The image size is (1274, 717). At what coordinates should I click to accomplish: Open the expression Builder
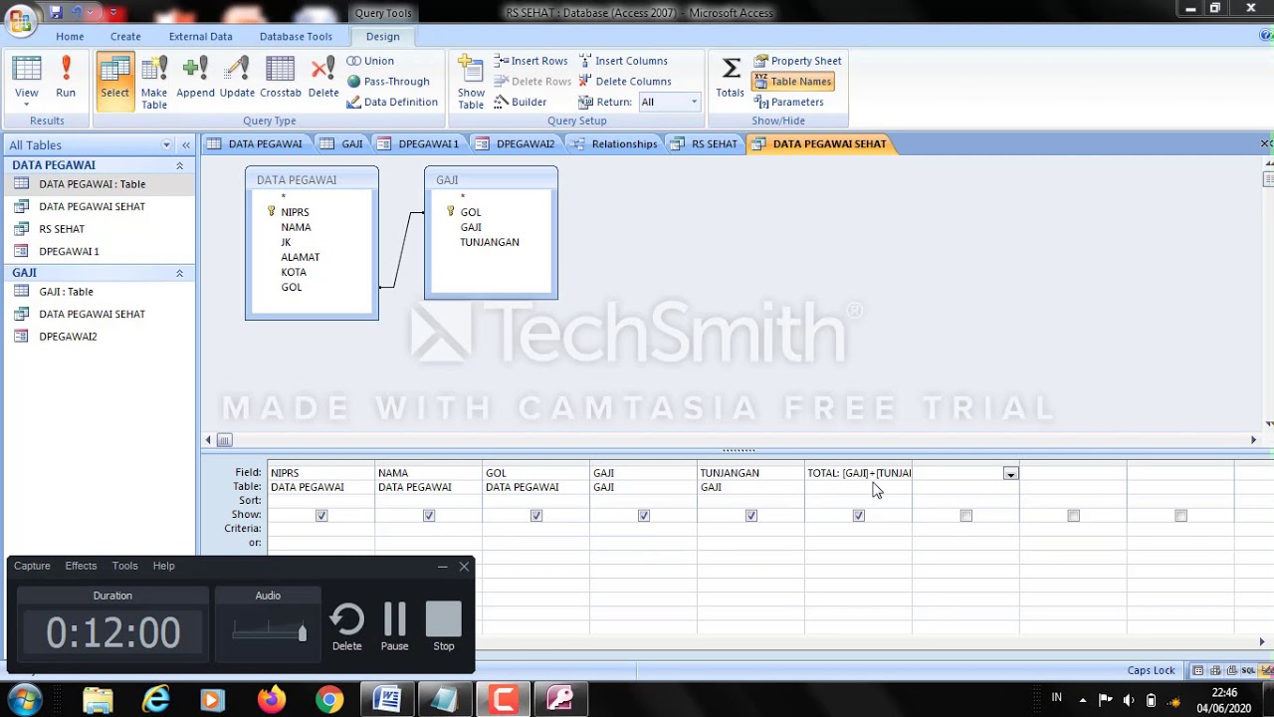coord(521,102)
